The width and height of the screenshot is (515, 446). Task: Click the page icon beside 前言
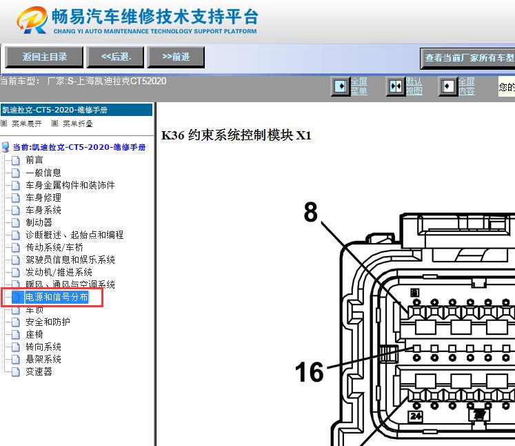tap(16, 160)
